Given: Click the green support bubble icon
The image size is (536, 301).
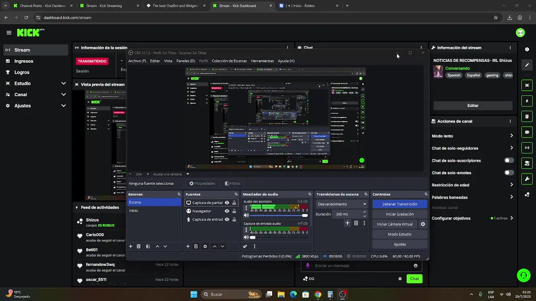Looking at the screenshot, I should (x=523, y=275).
